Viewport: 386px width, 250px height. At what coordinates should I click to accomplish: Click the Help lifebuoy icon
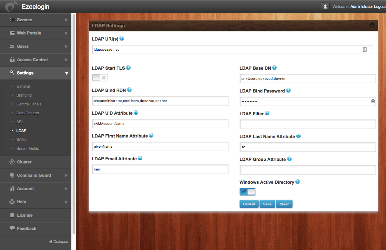click(12, 202)
